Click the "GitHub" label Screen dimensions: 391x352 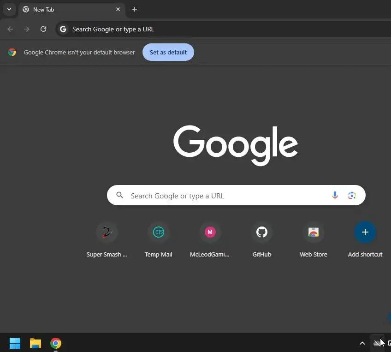coord(262,255)
